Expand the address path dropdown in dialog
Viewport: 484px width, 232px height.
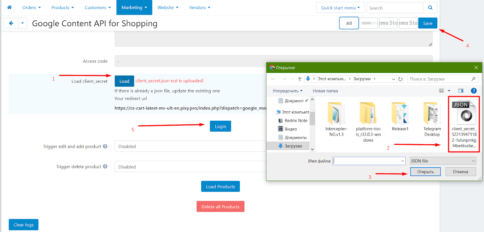coord(393,79)
